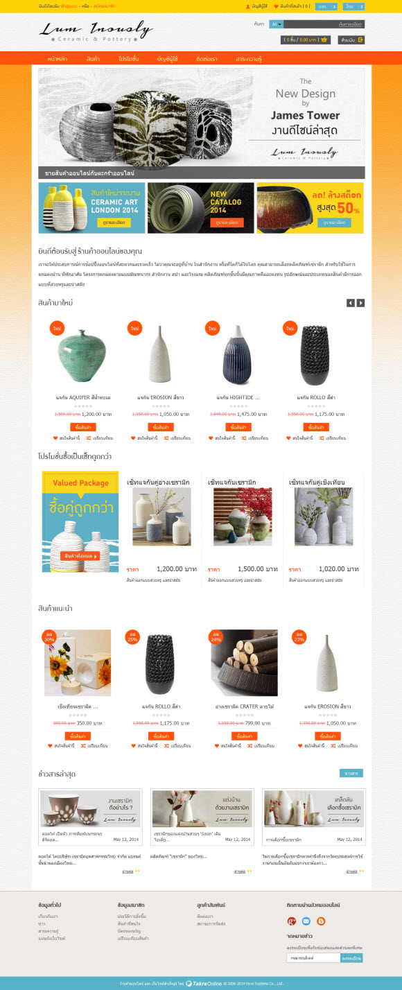The height and width of the screenshot is (990, 402).
Task: Click the checkout button in header
Action: pyautogui.click(x=351, y=40)
